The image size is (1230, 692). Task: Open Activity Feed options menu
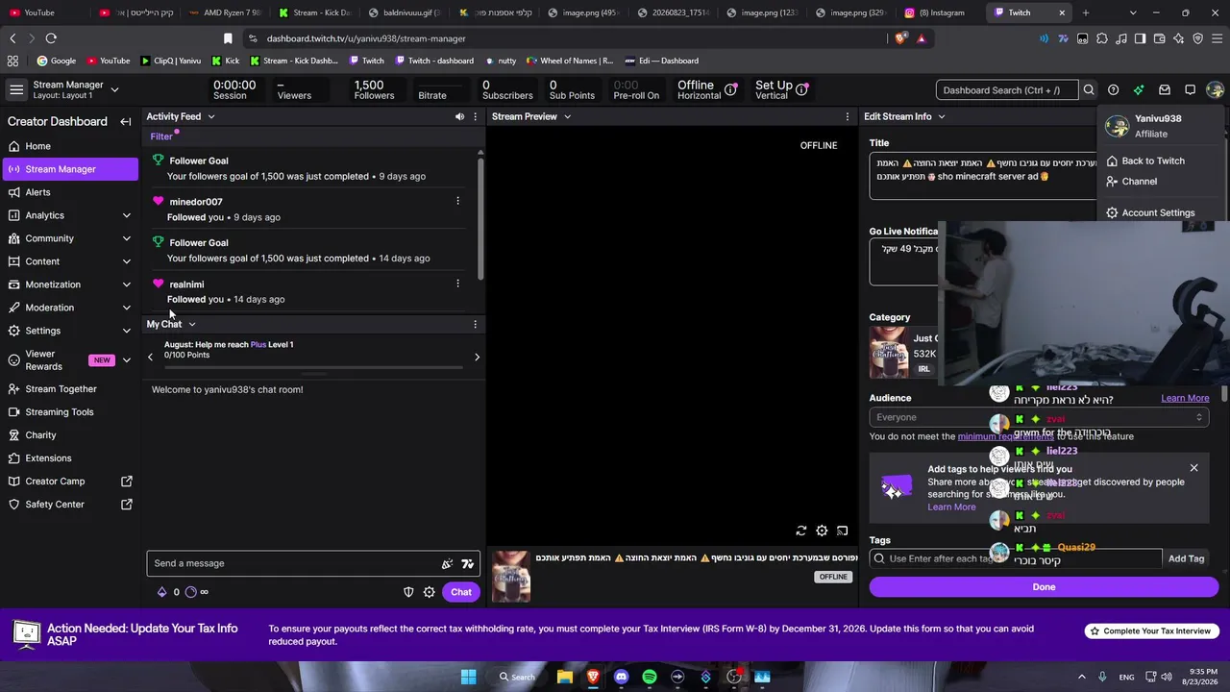475,116
